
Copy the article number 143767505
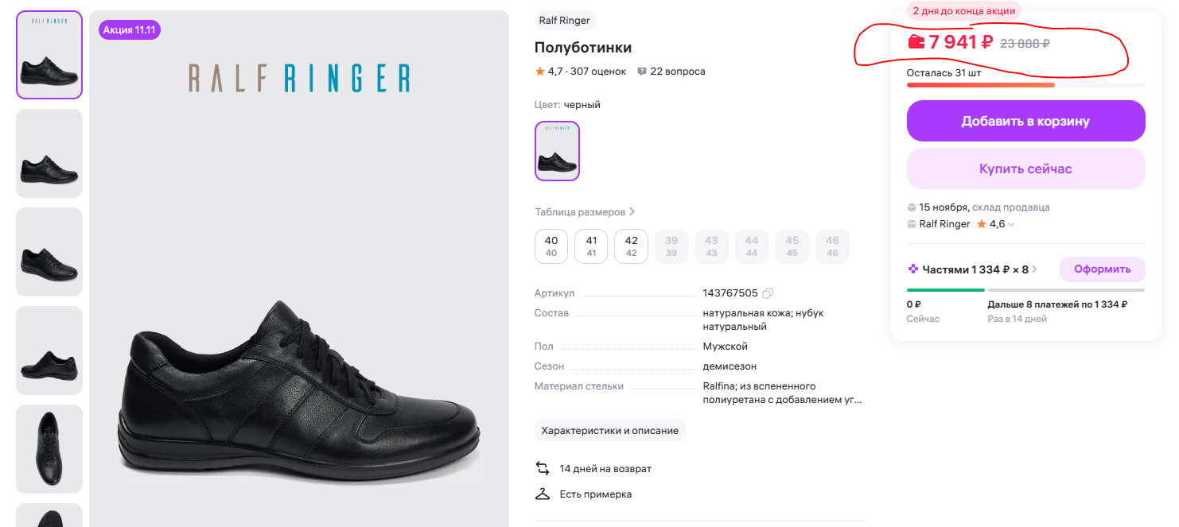point(768,293)
